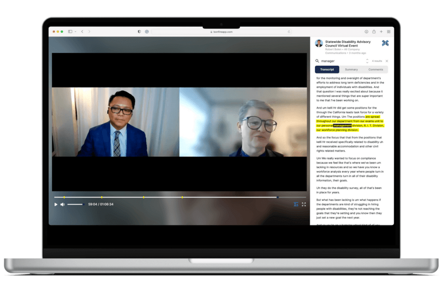Click the transcript search magnifier icon
This screenshot has height=294, width=442.
[317, 61]
